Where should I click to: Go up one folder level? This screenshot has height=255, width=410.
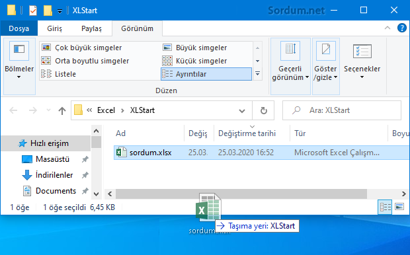pyautogui.click(x=62, y=110)
